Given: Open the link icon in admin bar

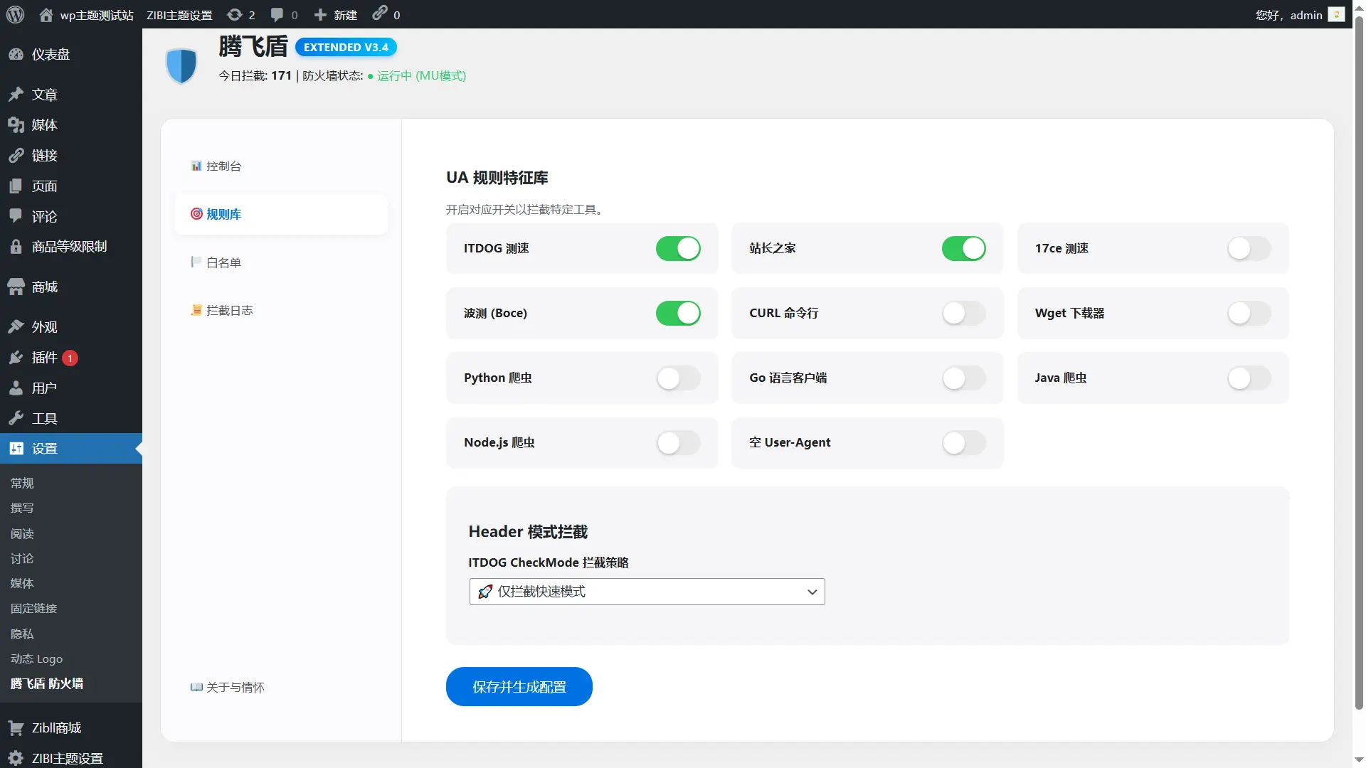Looking at the screenshot, I should pos(380,14).
